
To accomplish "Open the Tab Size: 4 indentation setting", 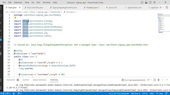I will [x=135, y=93].
